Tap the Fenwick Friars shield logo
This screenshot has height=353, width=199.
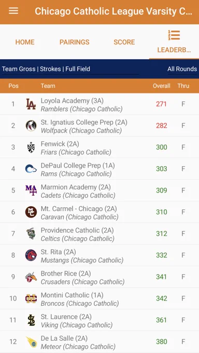(31, 147)
